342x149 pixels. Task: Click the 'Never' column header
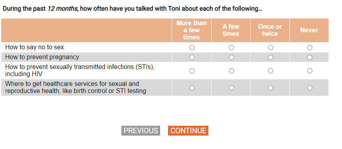(309, 30)
